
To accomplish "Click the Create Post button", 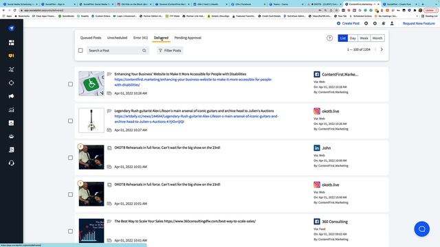I will coord(349,23).
